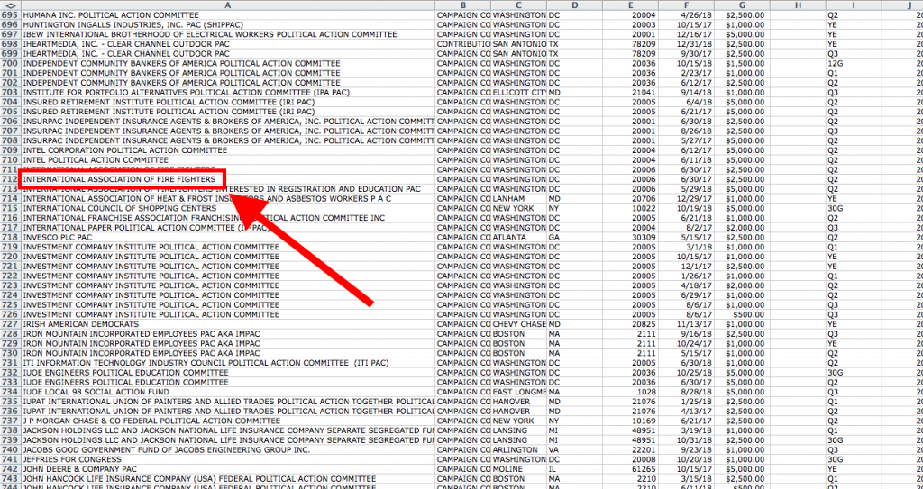The image size is (923, 489).
Task: Click the zip code 1028 cell
Action: [630, 392]
